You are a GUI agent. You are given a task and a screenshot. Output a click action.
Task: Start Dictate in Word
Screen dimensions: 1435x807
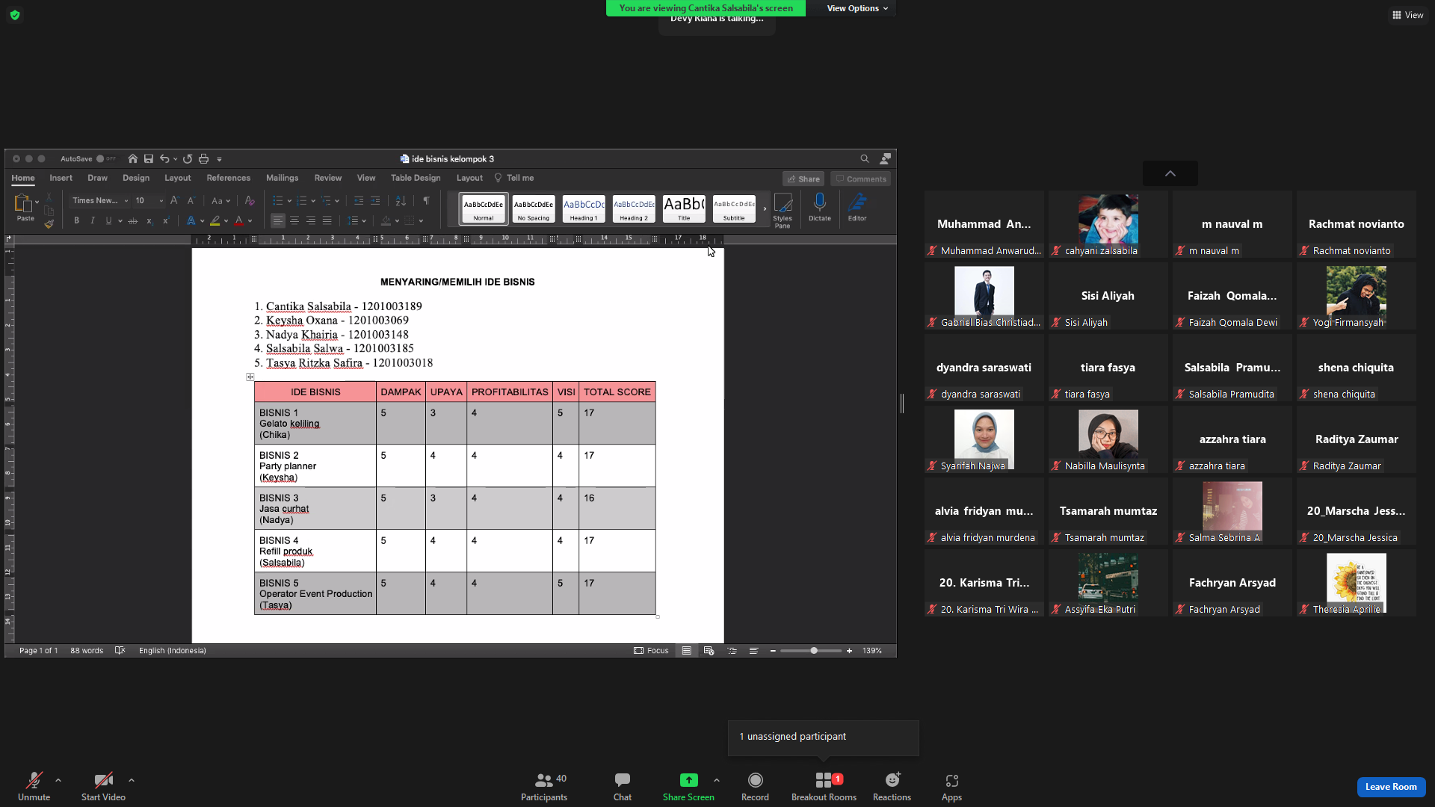pos(819,208)
